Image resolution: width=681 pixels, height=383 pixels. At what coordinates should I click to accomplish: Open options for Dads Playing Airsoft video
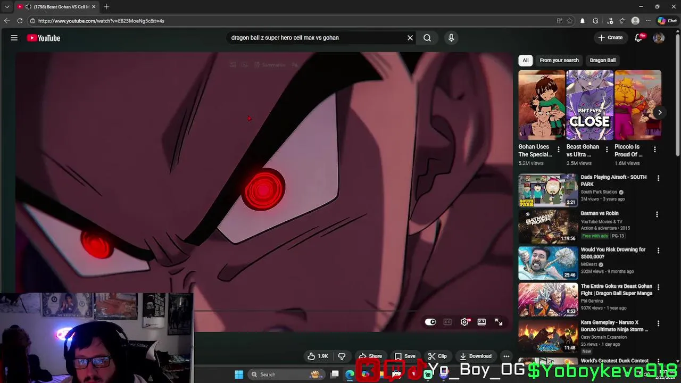(658, 178)
